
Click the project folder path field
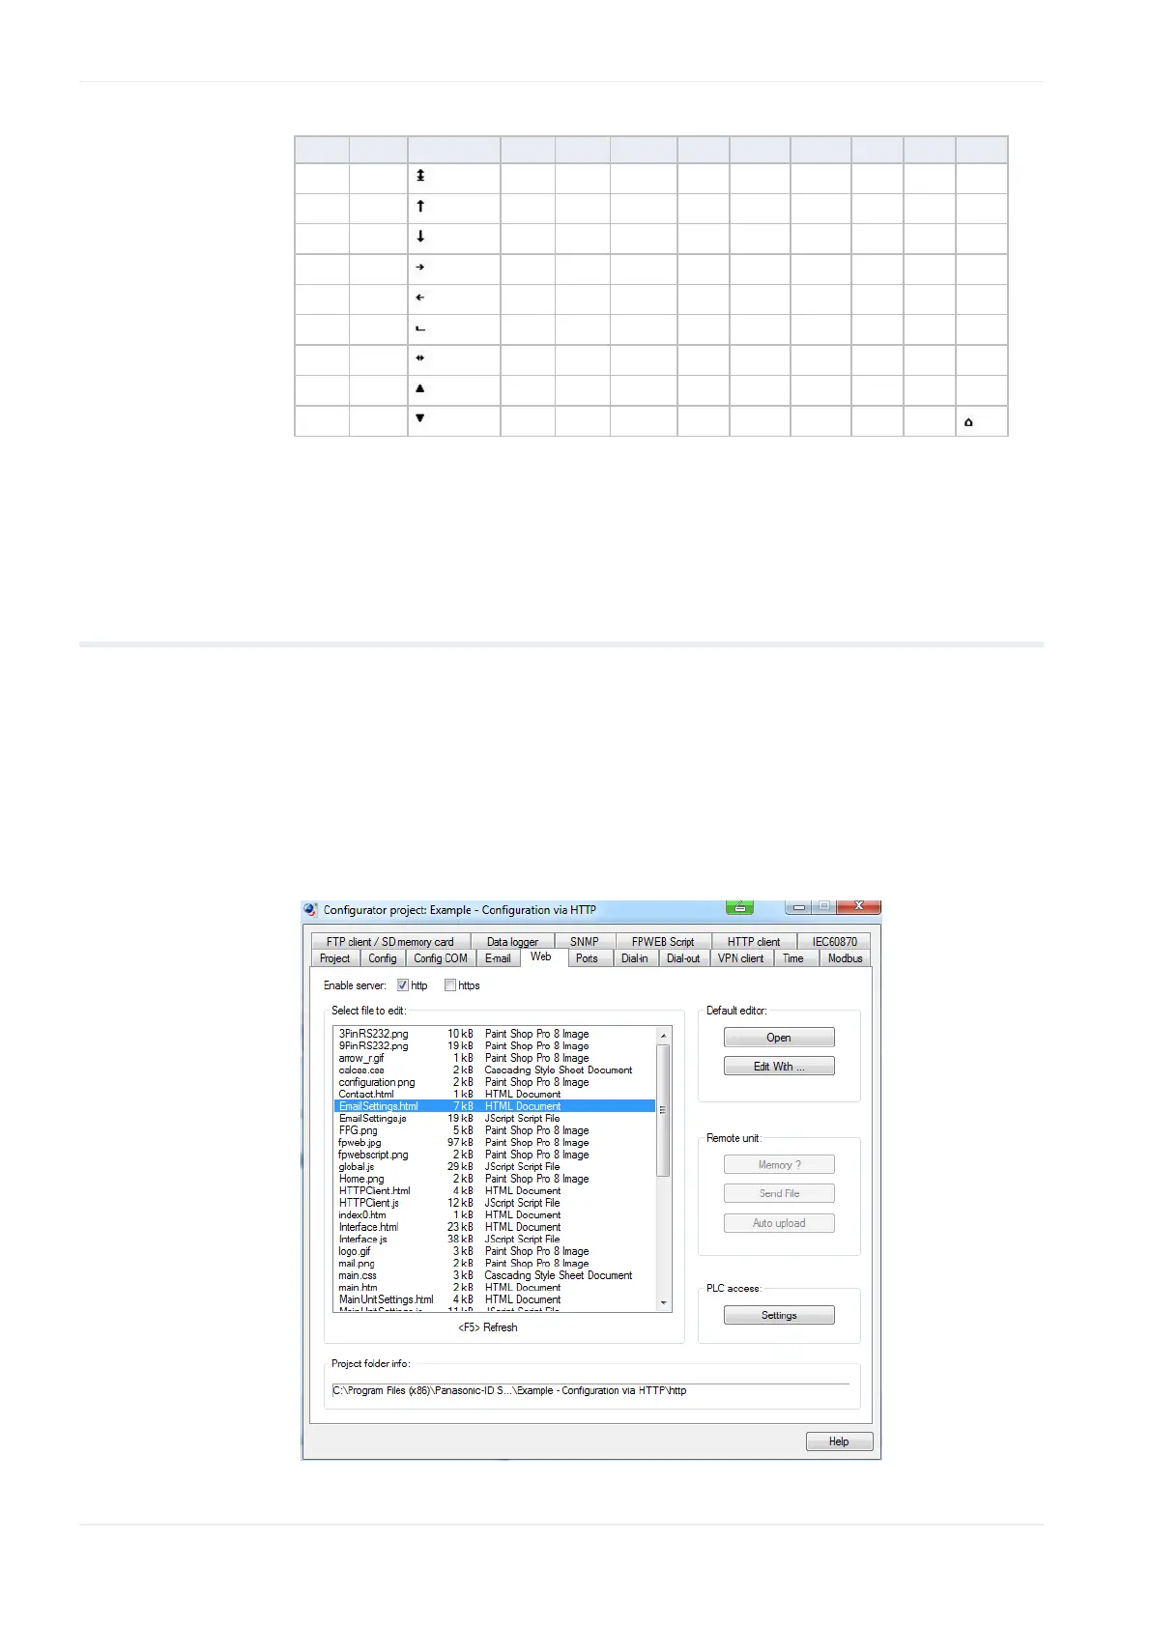click(590, 1390)
